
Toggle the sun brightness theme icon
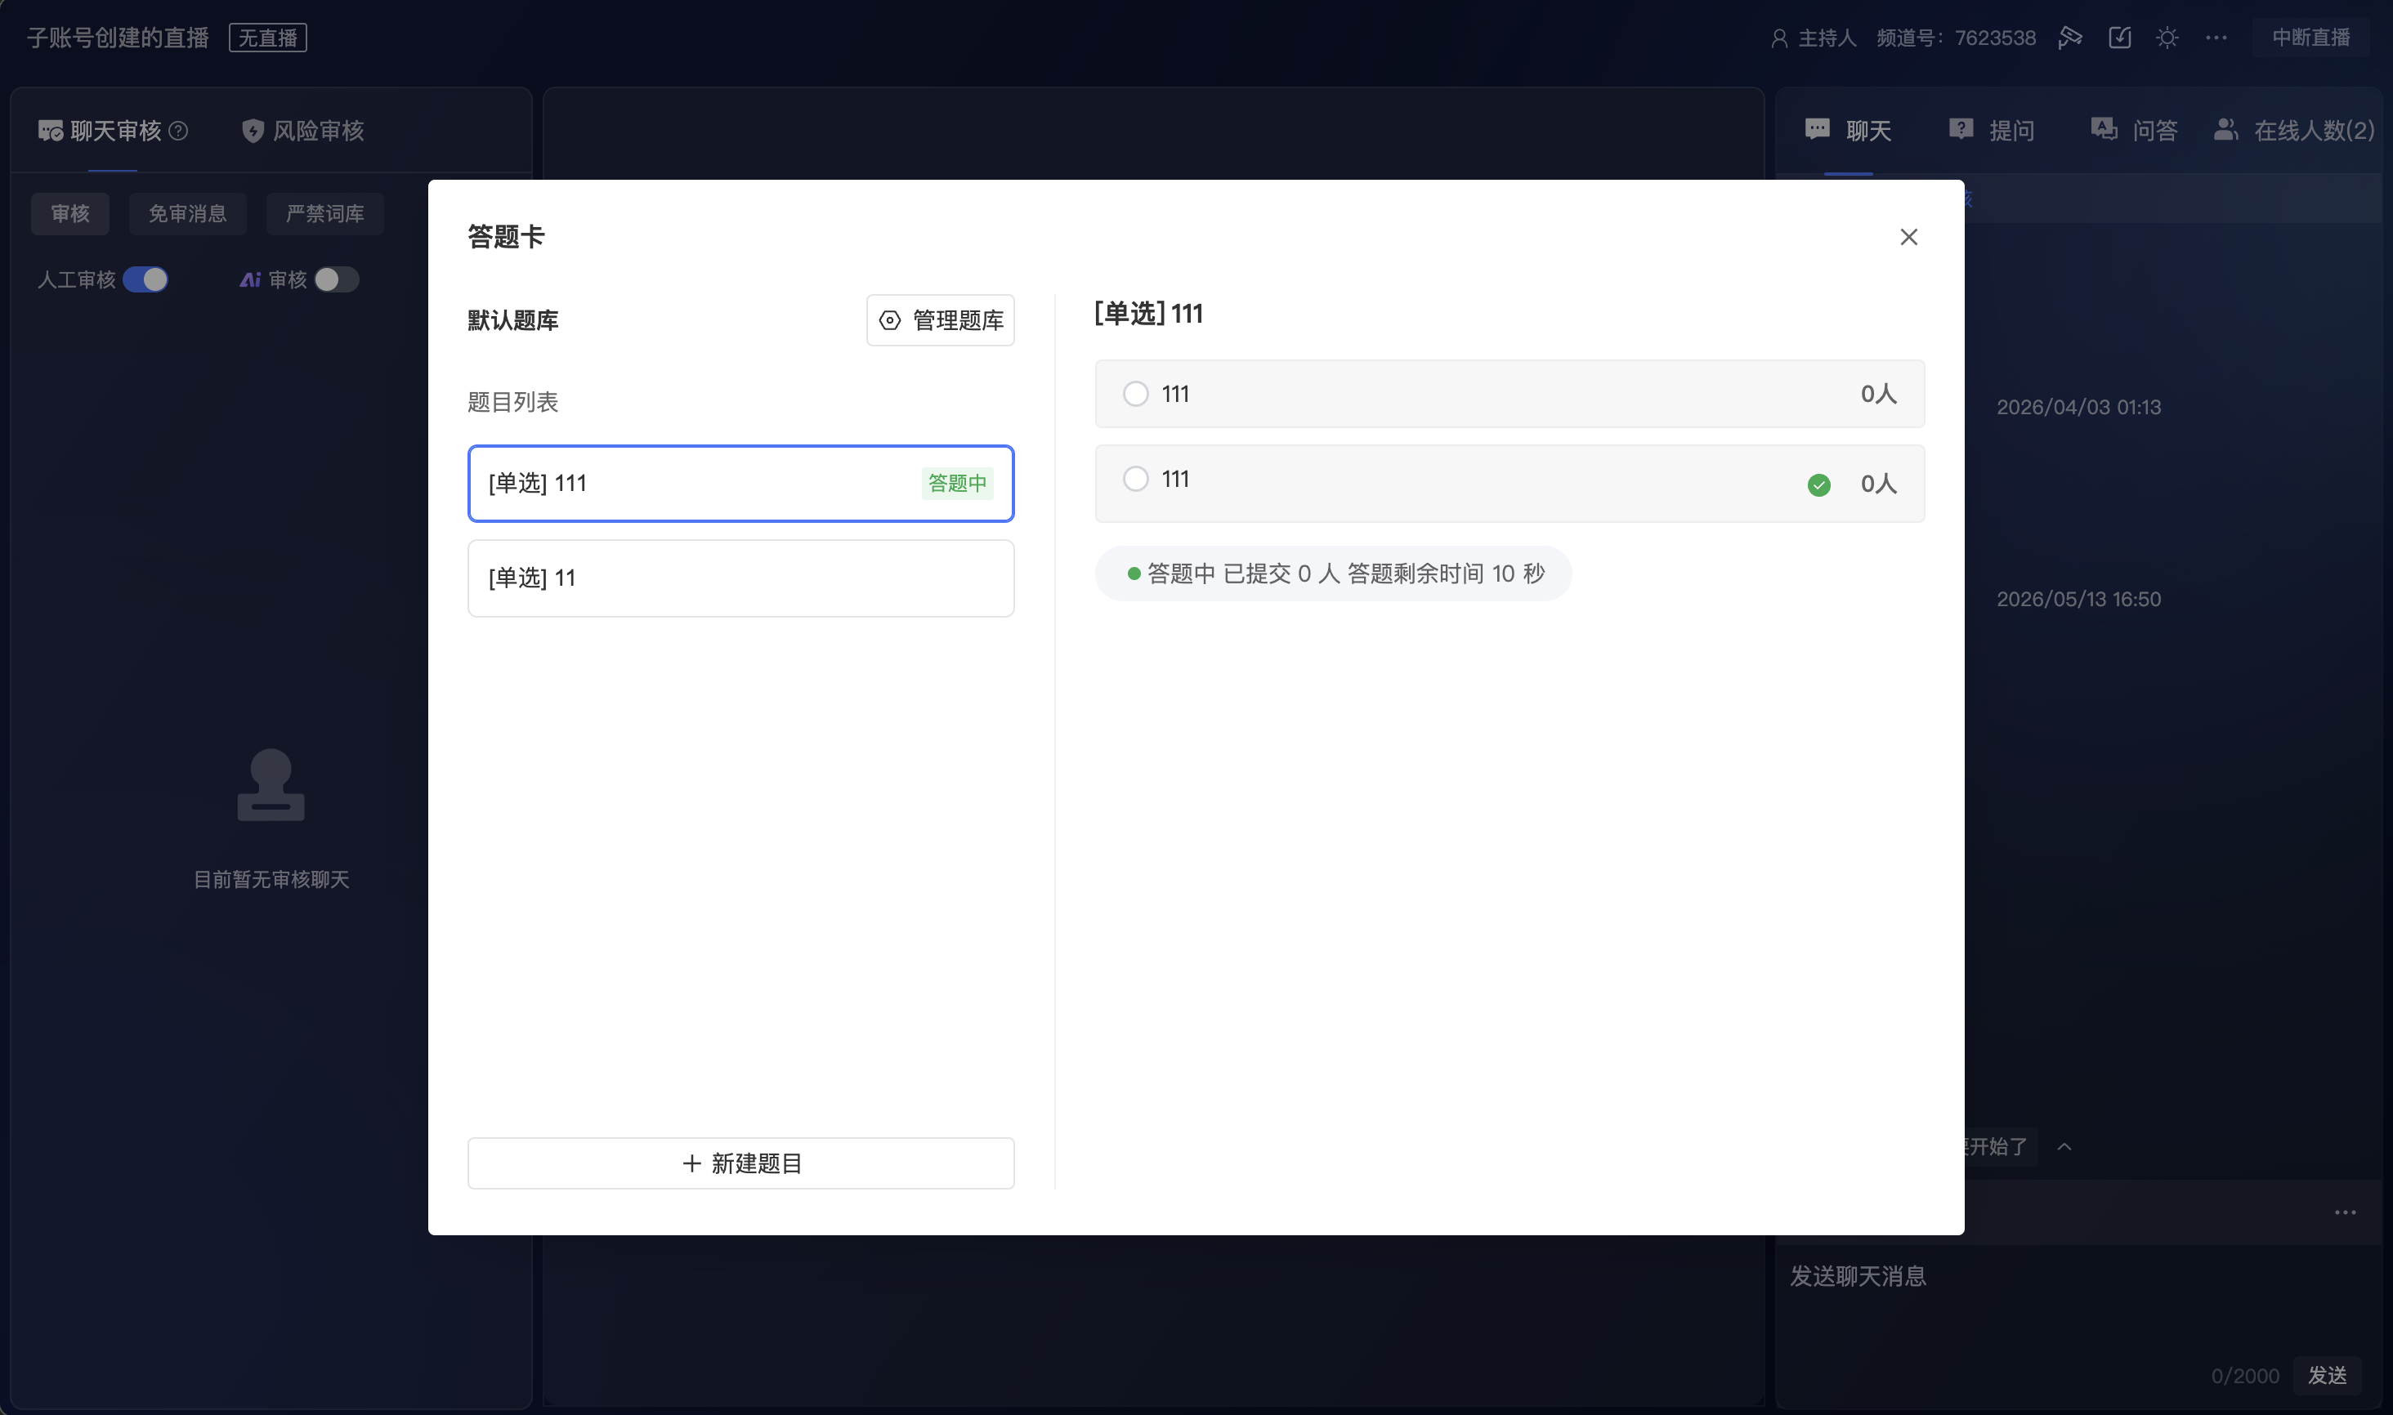point(2167,38)
